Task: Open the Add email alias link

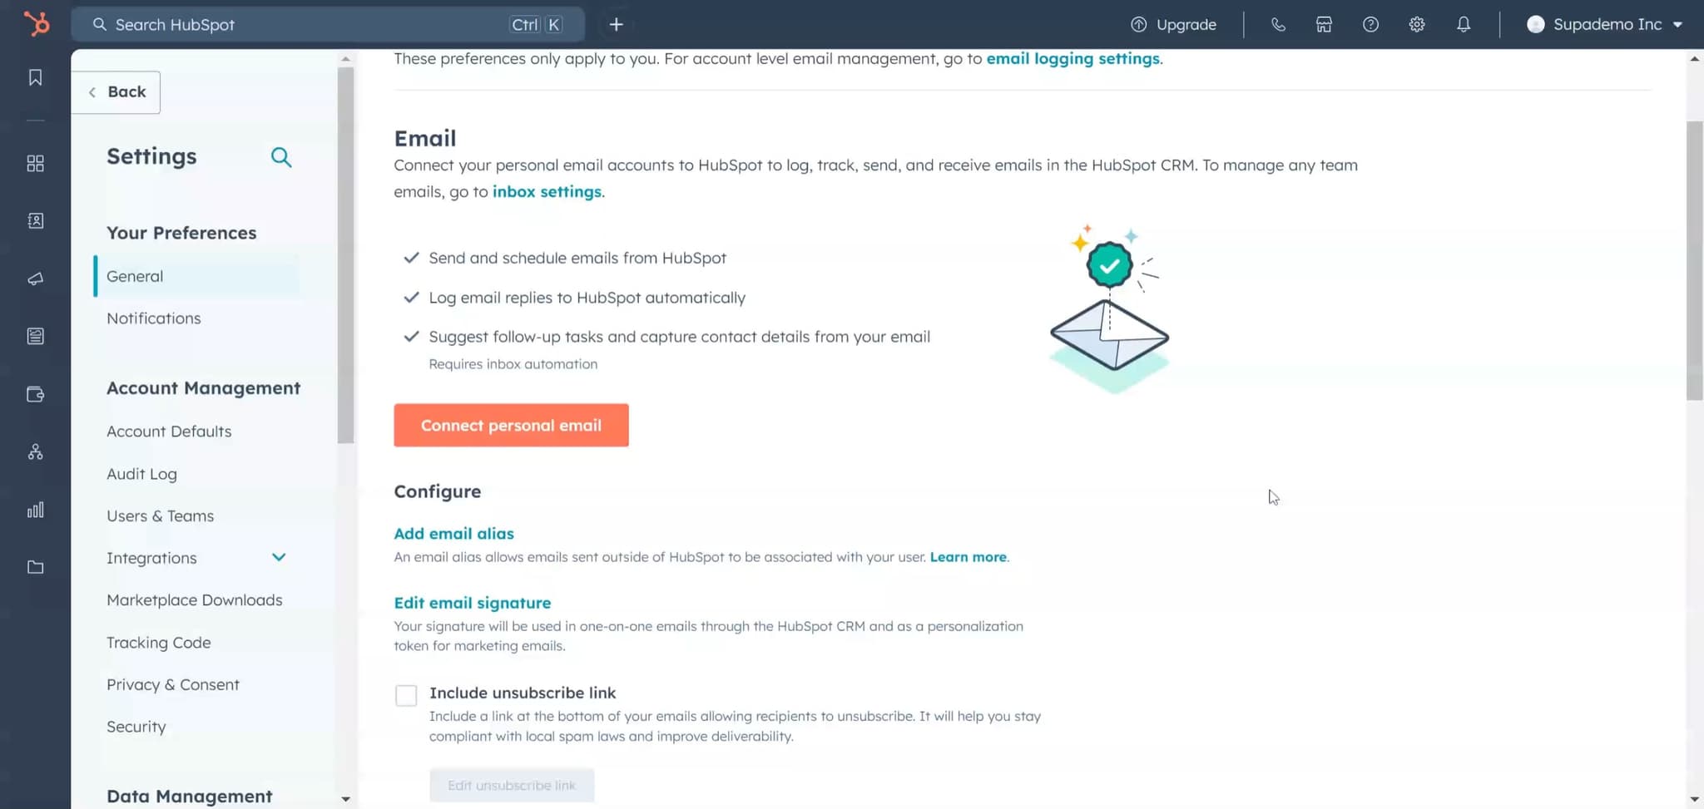Action: (x=453, y=533)
